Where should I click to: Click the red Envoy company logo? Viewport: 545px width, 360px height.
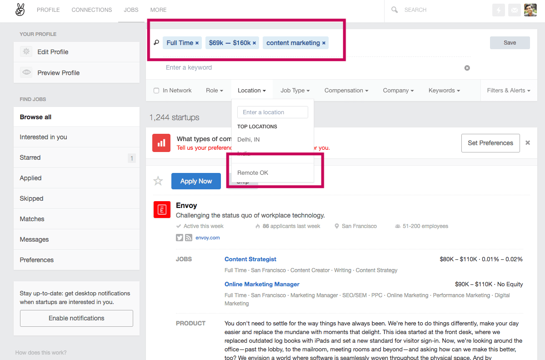click(162, 210)
